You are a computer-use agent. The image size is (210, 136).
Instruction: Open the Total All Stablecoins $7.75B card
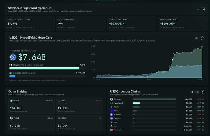(30, 23)
